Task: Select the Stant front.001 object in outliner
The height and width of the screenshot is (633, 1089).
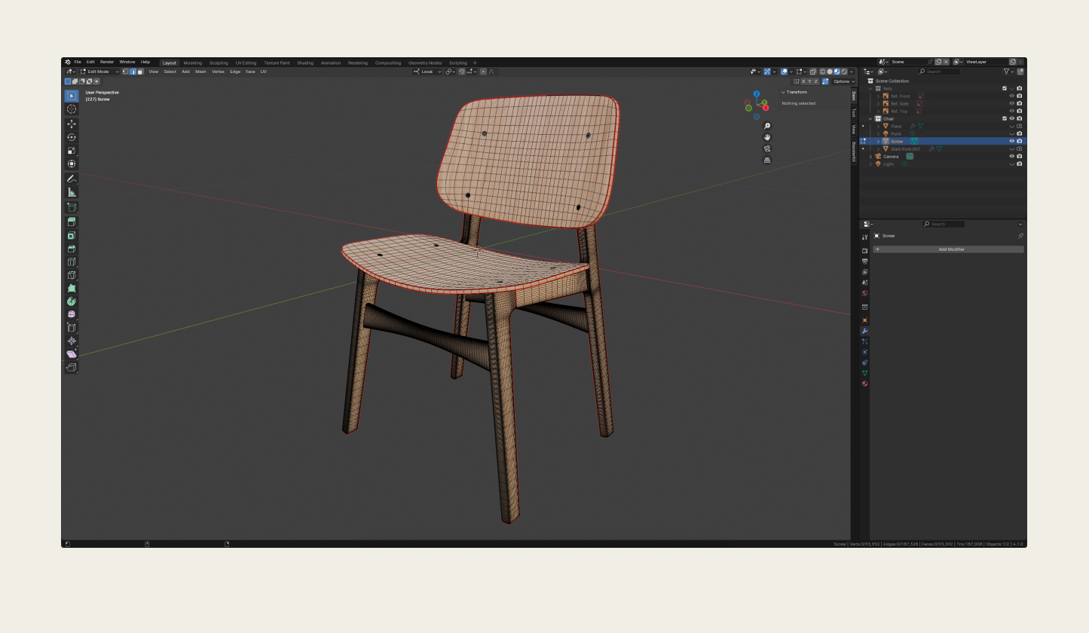Action: pyautogui.click(x=905, y=148)
